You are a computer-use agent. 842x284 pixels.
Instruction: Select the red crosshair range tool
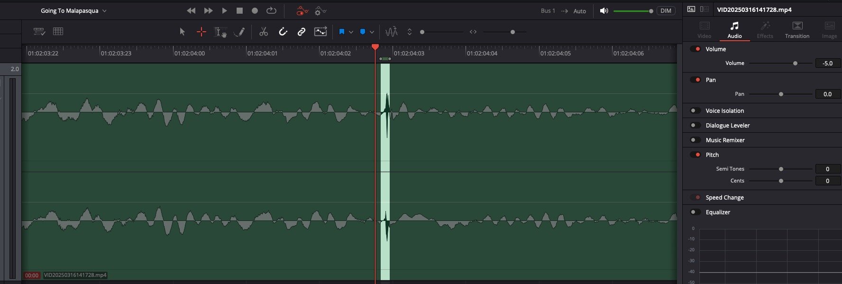201,32
